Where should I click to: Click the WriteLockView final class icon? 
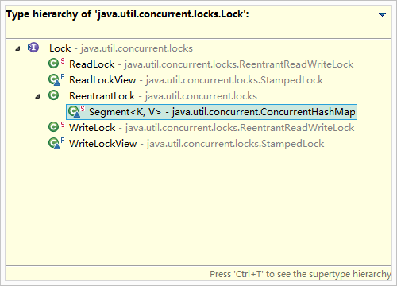click(x=56, y=143)
